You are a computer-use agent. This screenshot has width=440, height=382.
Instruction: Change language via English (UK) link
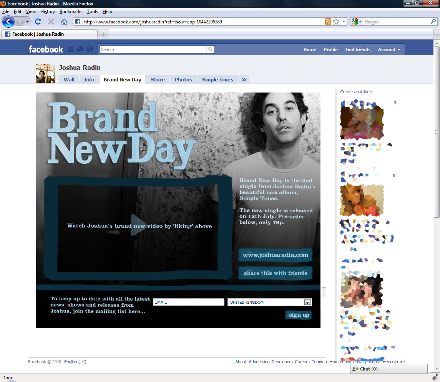tap(75, 362)
